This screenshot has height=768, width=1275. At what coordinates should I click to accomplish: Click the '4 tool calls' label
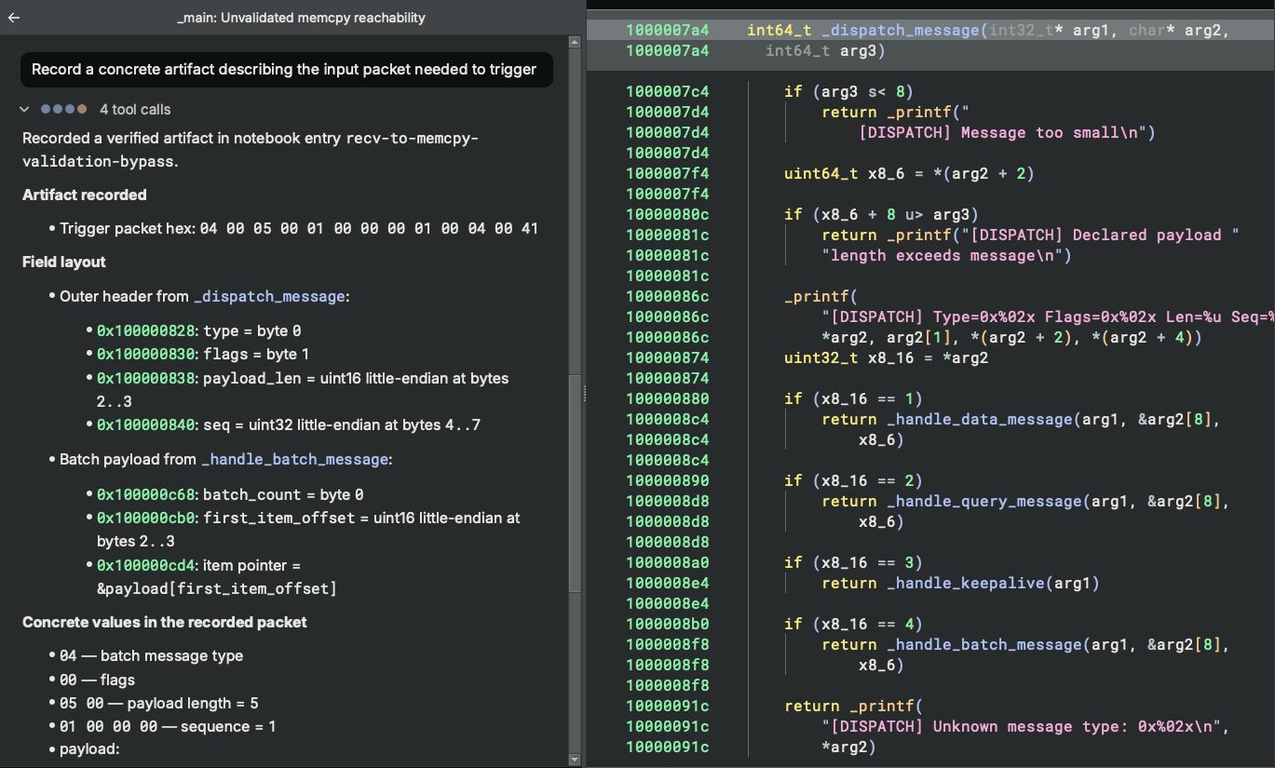(x=135, y=109)
